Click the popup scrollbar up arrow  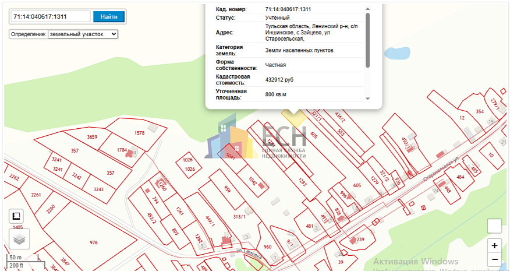pos(367,9)
